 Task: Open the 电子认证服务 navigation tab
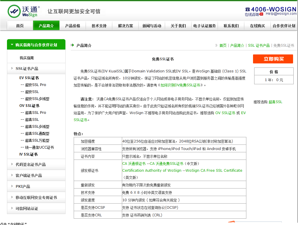click(x=205, y=25)
